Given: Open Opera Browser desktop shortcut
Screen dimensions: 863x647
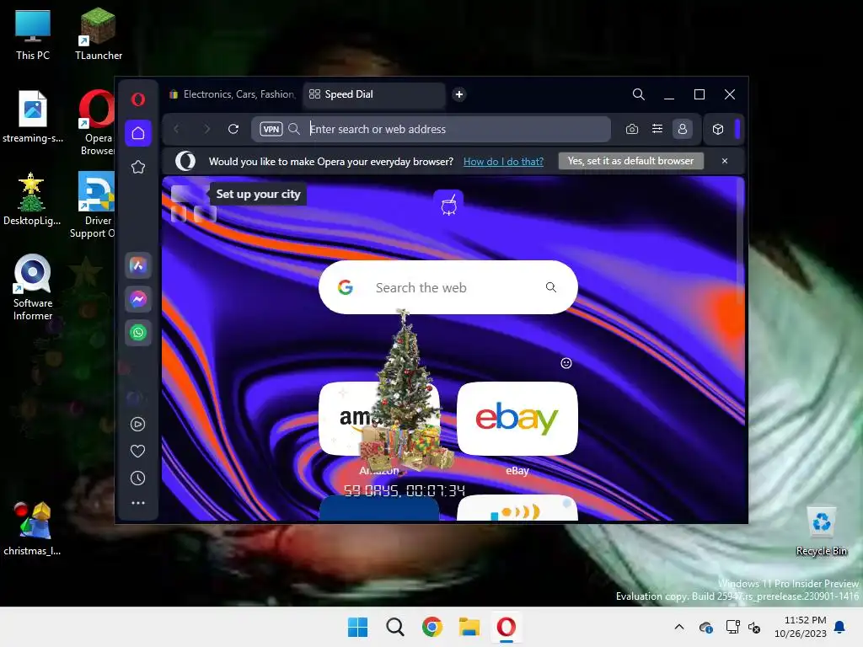Looking at the screenshot, I should 97,122.
